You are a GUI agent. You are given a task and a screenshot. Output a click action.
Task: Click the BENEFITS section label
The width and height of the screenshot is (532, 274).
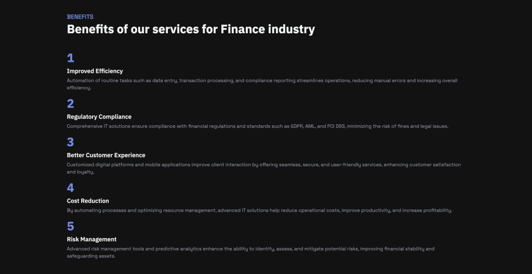tap(80, 17)
